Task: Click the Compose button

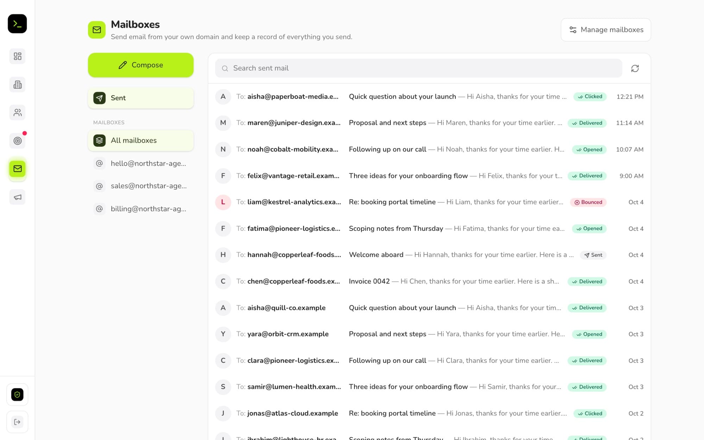Action: click(141, 65)
